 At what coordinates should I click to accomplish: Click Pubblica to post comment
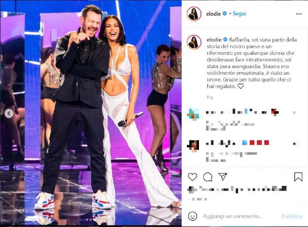point(292,216)
